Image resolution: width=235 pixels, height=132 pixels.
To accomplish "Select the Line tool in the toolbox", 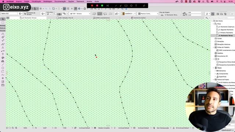I will (3, 65).
